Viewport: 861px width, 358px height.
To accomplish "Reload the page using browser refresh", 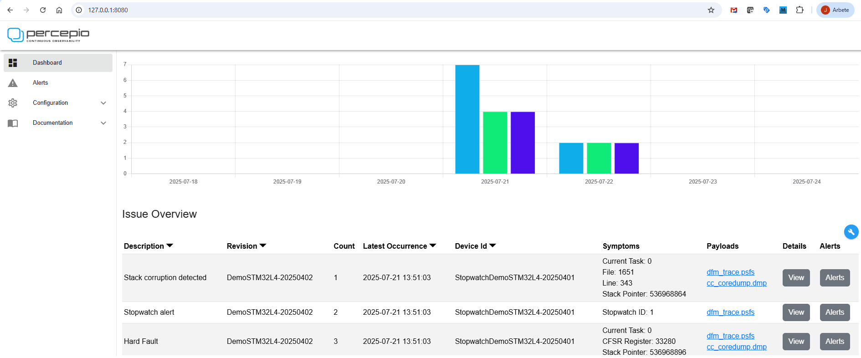I will [x=43, y=10].
